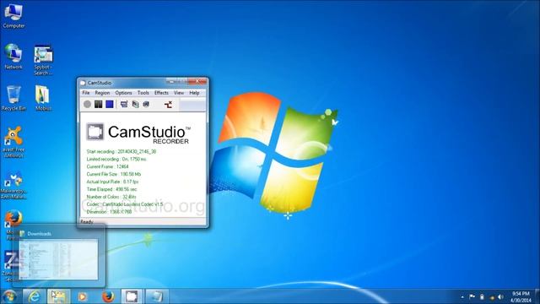Click the grey Record button in CamStudio
Screen dimensions: 540x304
coord(88,104)
